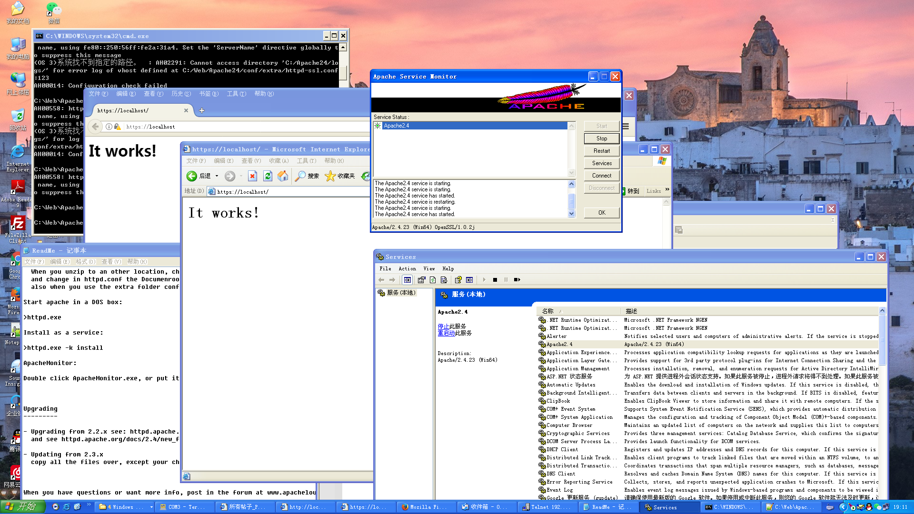Sort by 名称 column header in Services
The image size is (914, 514).
[578, 311]
